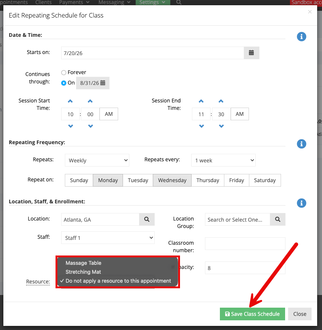Toggle Saturday in Repeat on
The height and width of the screenshot is (330, 322).
(x=265, y=180)
